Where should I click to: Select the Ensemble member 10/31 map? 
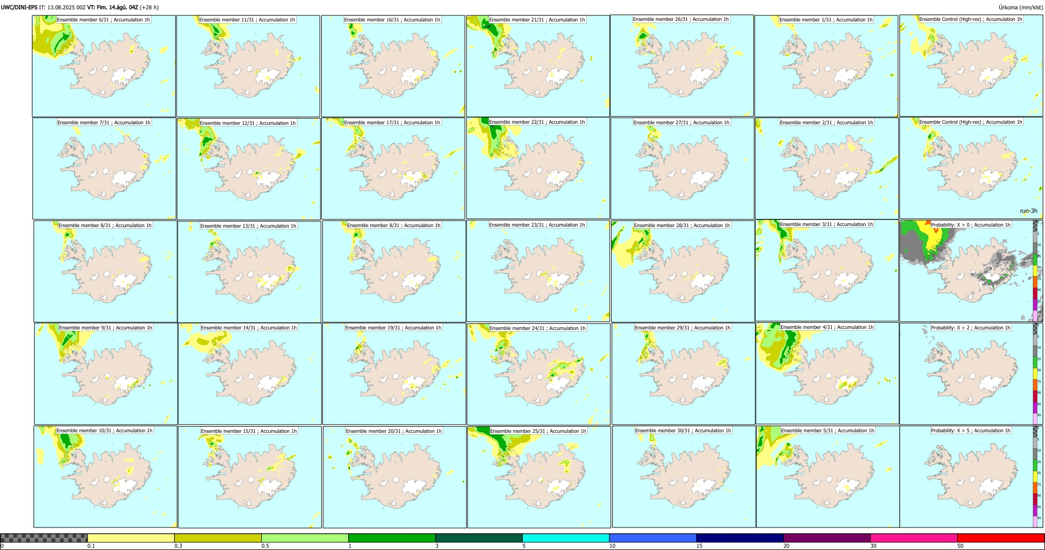[x=106, y=477]
